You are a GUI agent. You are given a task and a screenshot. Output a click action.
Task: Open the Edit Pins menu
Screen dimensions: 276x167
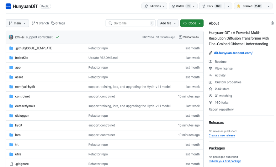tap(154, 6)
